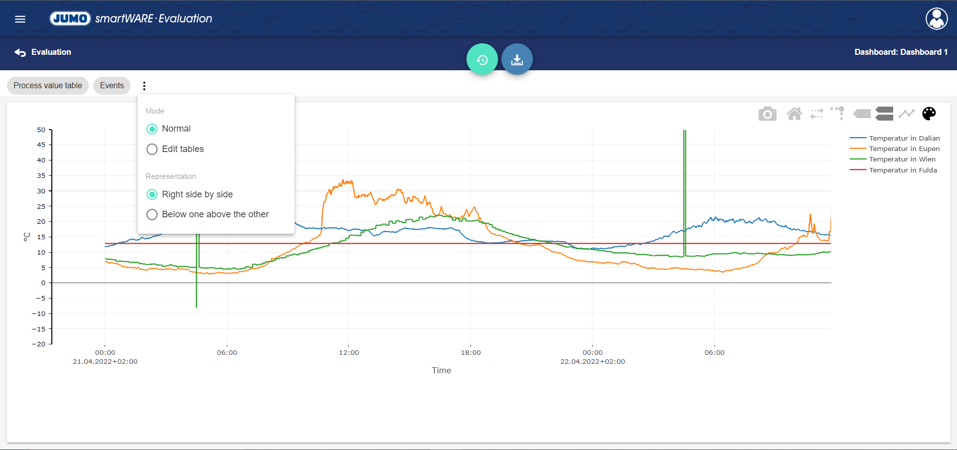The image size is (957, 450).
Task: Go back to Evaluation
Action: click(43, 52)
